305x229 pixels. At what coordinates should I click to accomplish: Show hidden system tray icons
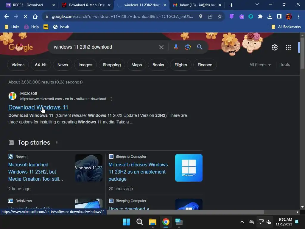point(242,222)
